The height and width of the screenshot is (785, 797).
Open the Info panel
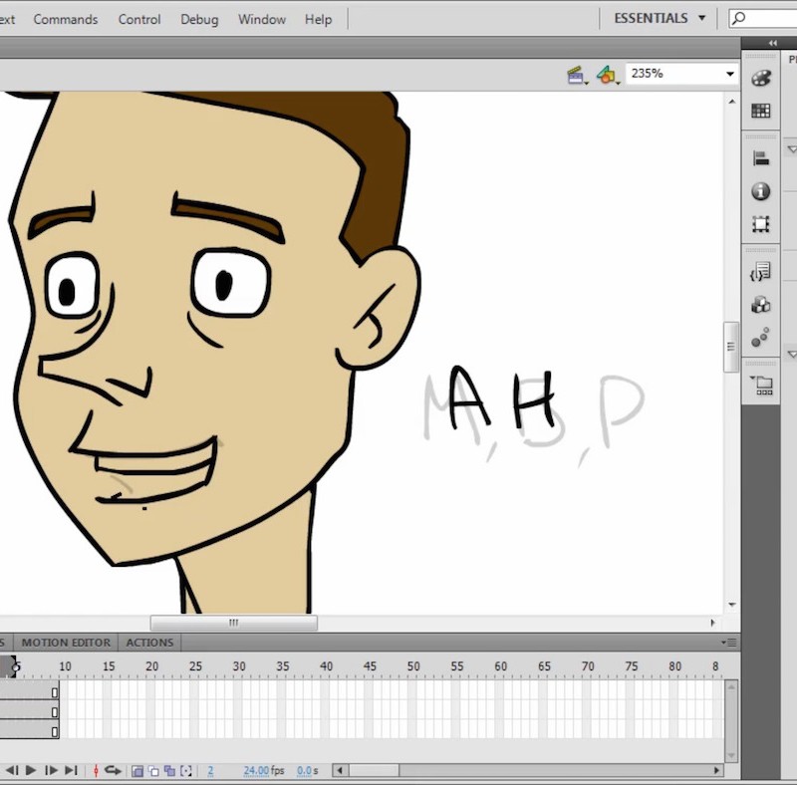pyautogui.click(x=760, y=190)
